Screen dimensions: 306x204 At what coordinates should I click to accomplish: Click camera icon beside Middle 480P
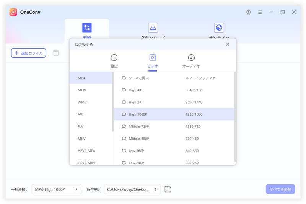tap(124, 139)
